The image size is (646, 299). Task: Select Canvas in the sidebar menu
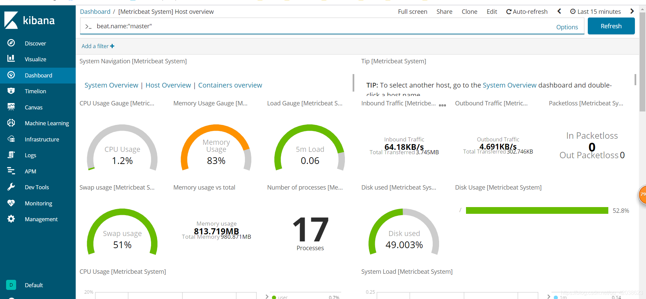tap(34, 107)
